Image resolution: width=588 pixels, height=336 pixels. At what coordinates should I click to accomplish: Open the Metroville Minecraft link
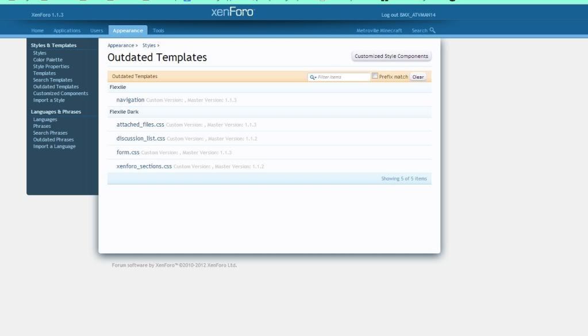pos(379,31)
